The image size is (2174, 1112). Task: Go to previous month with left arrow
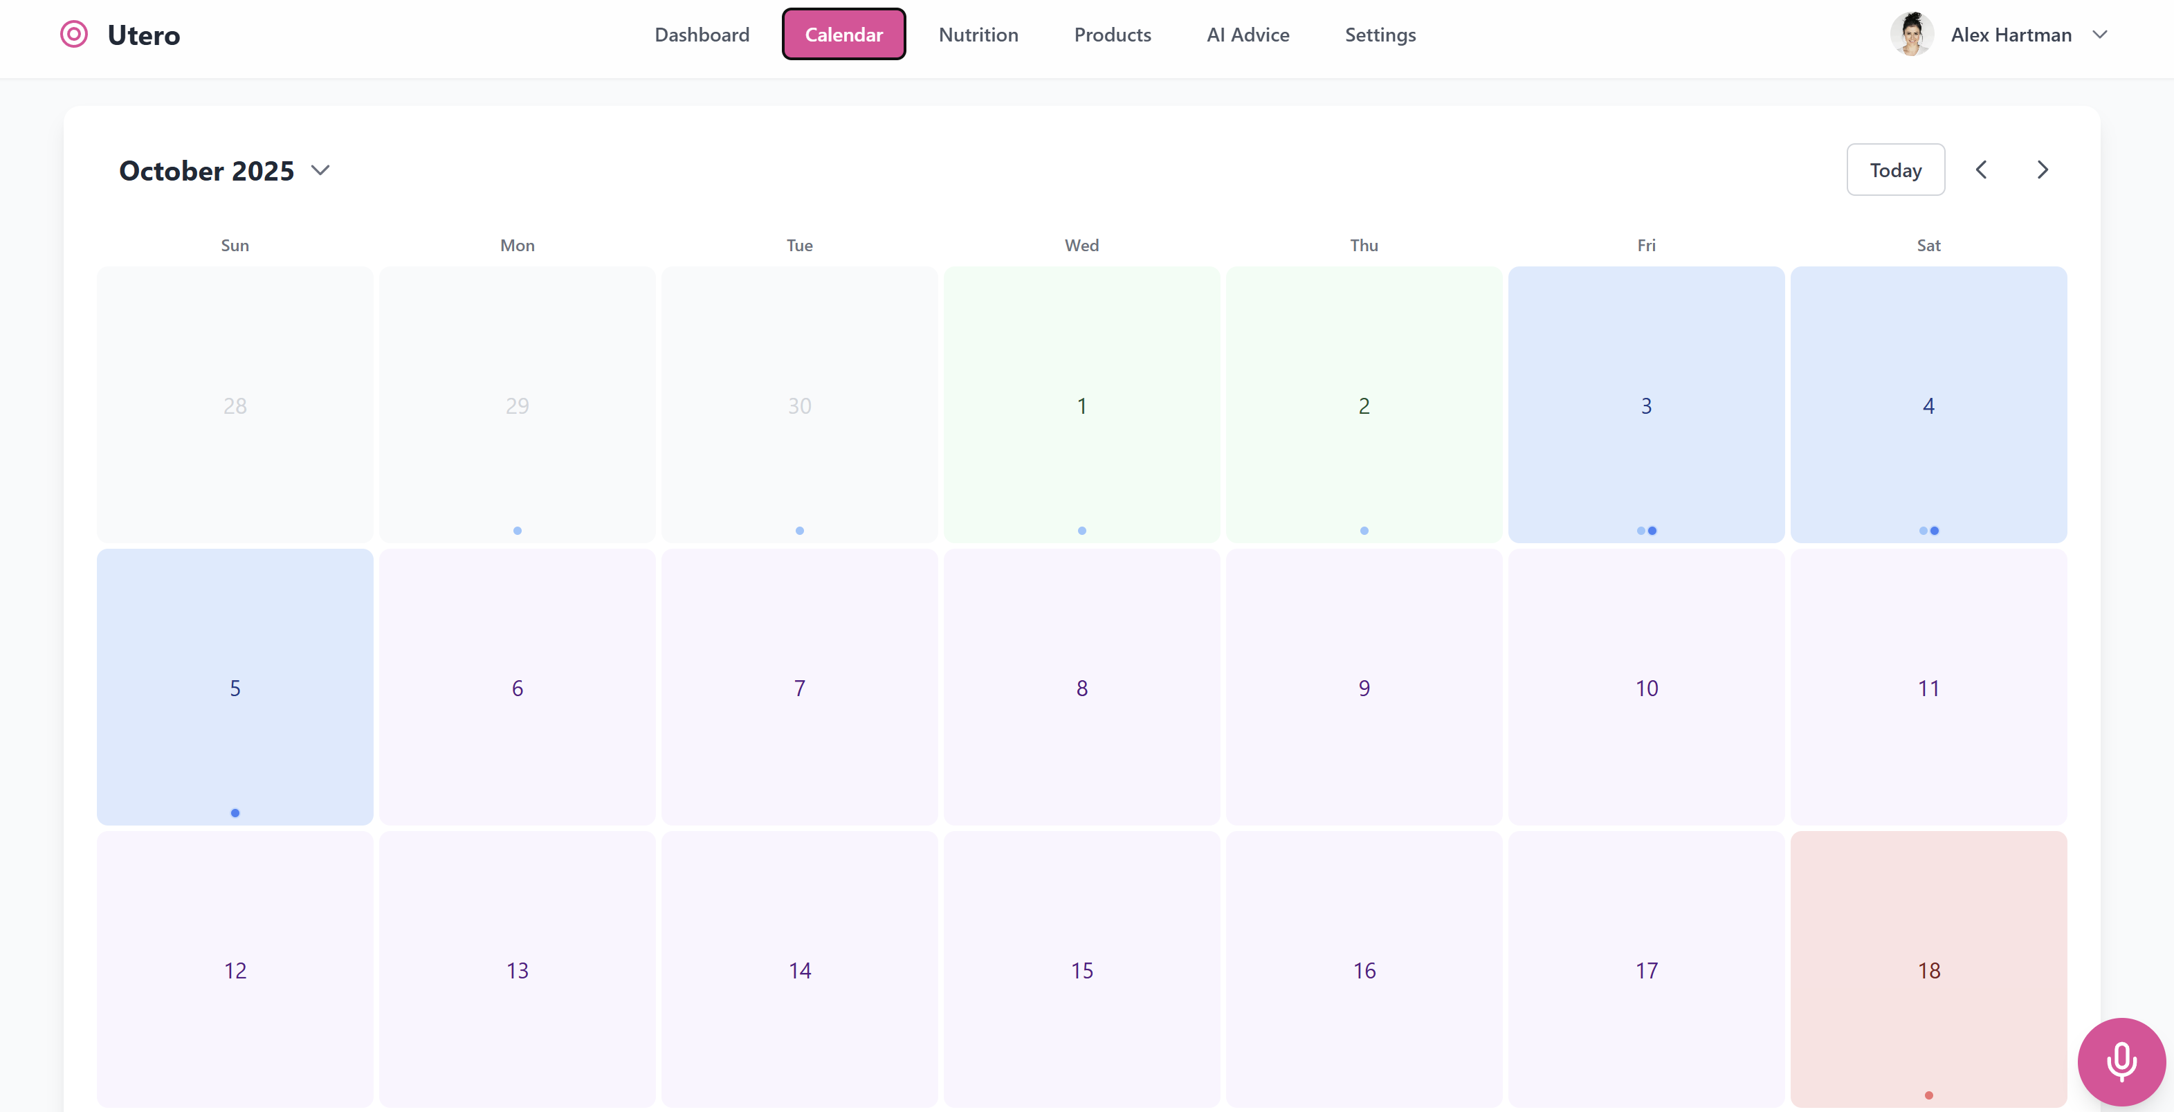pyautogui.click(x=1981, y=170)
